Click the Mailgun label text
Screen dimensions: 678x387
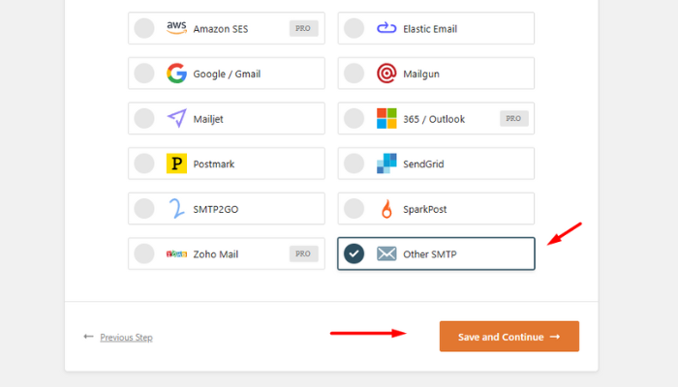[421, 74]
